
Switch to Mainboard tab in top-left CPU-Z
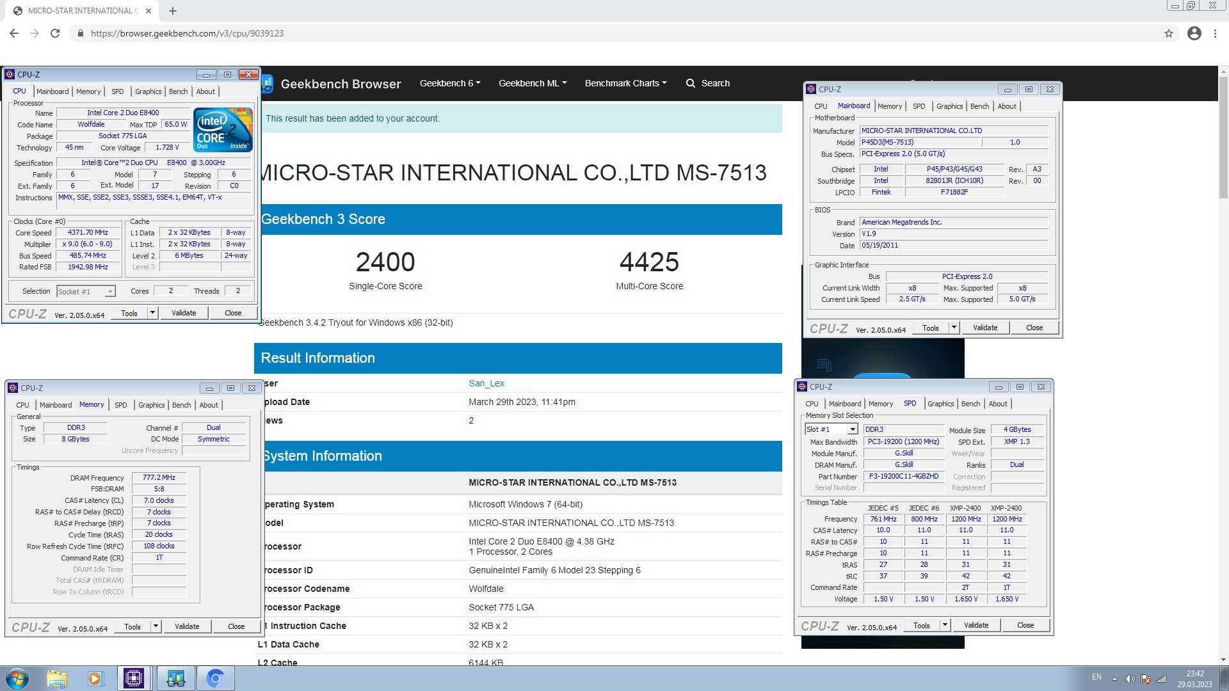pyautogui.click(x=52, y=91)
